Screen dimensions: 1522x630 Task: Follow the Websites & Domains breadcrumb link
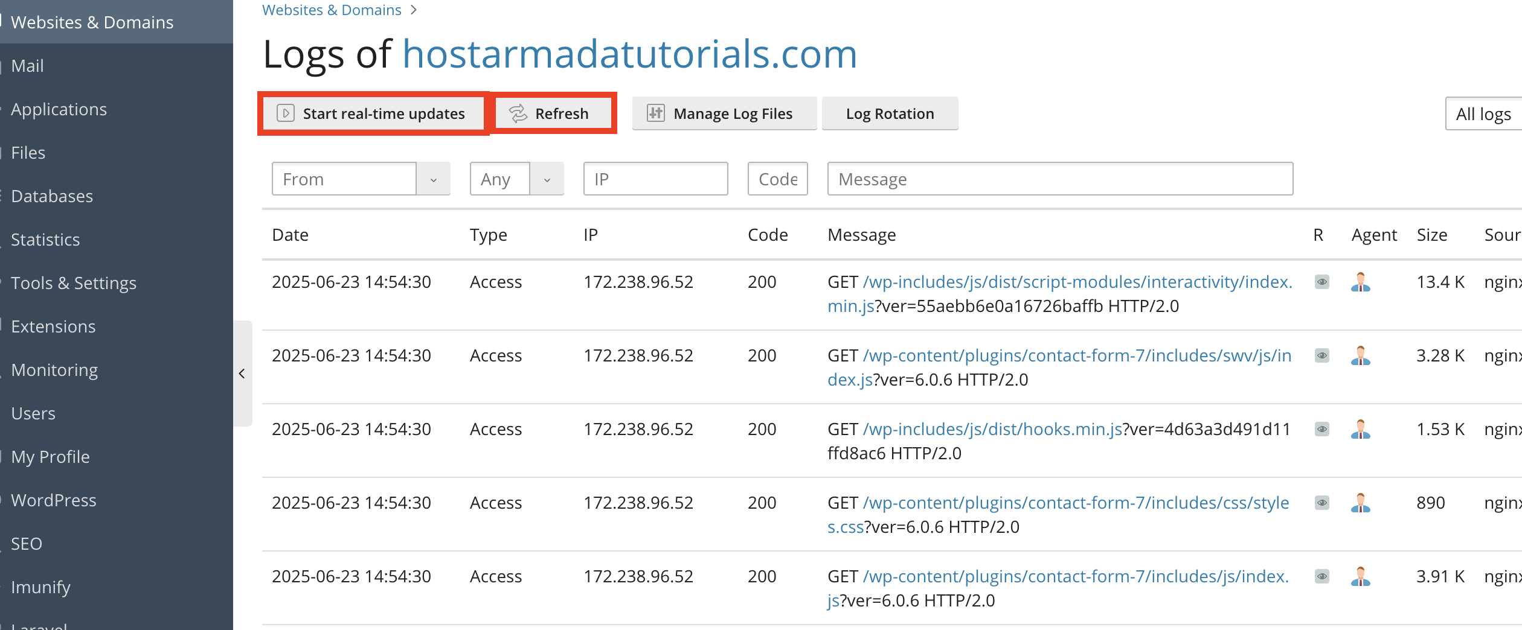(332, 10)
